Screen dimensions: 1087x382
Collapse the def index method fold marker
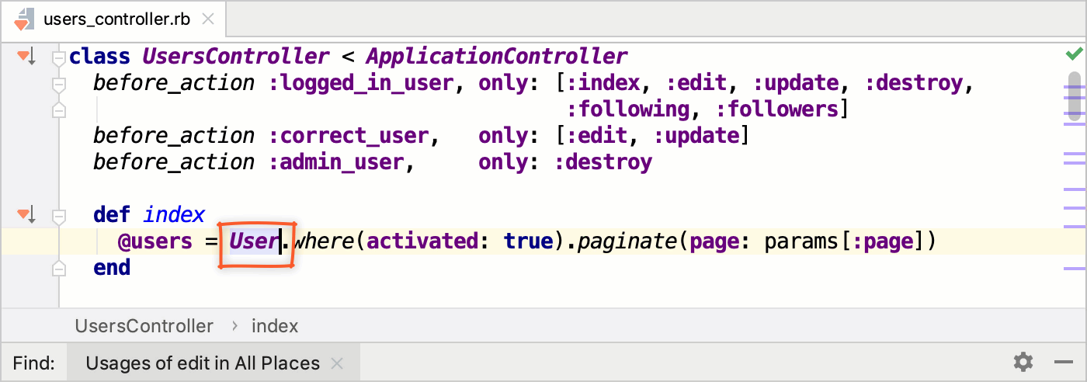coord(58,215)
